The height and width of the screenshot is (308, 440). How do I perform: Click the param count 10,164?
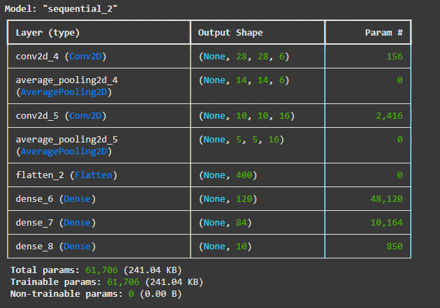(x=386, y=223)
